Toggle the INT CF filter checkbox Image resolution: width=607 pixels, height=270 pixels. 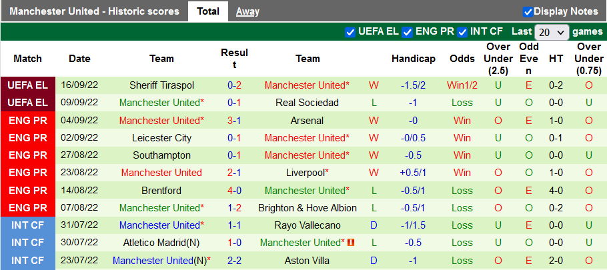pos(462,31)
